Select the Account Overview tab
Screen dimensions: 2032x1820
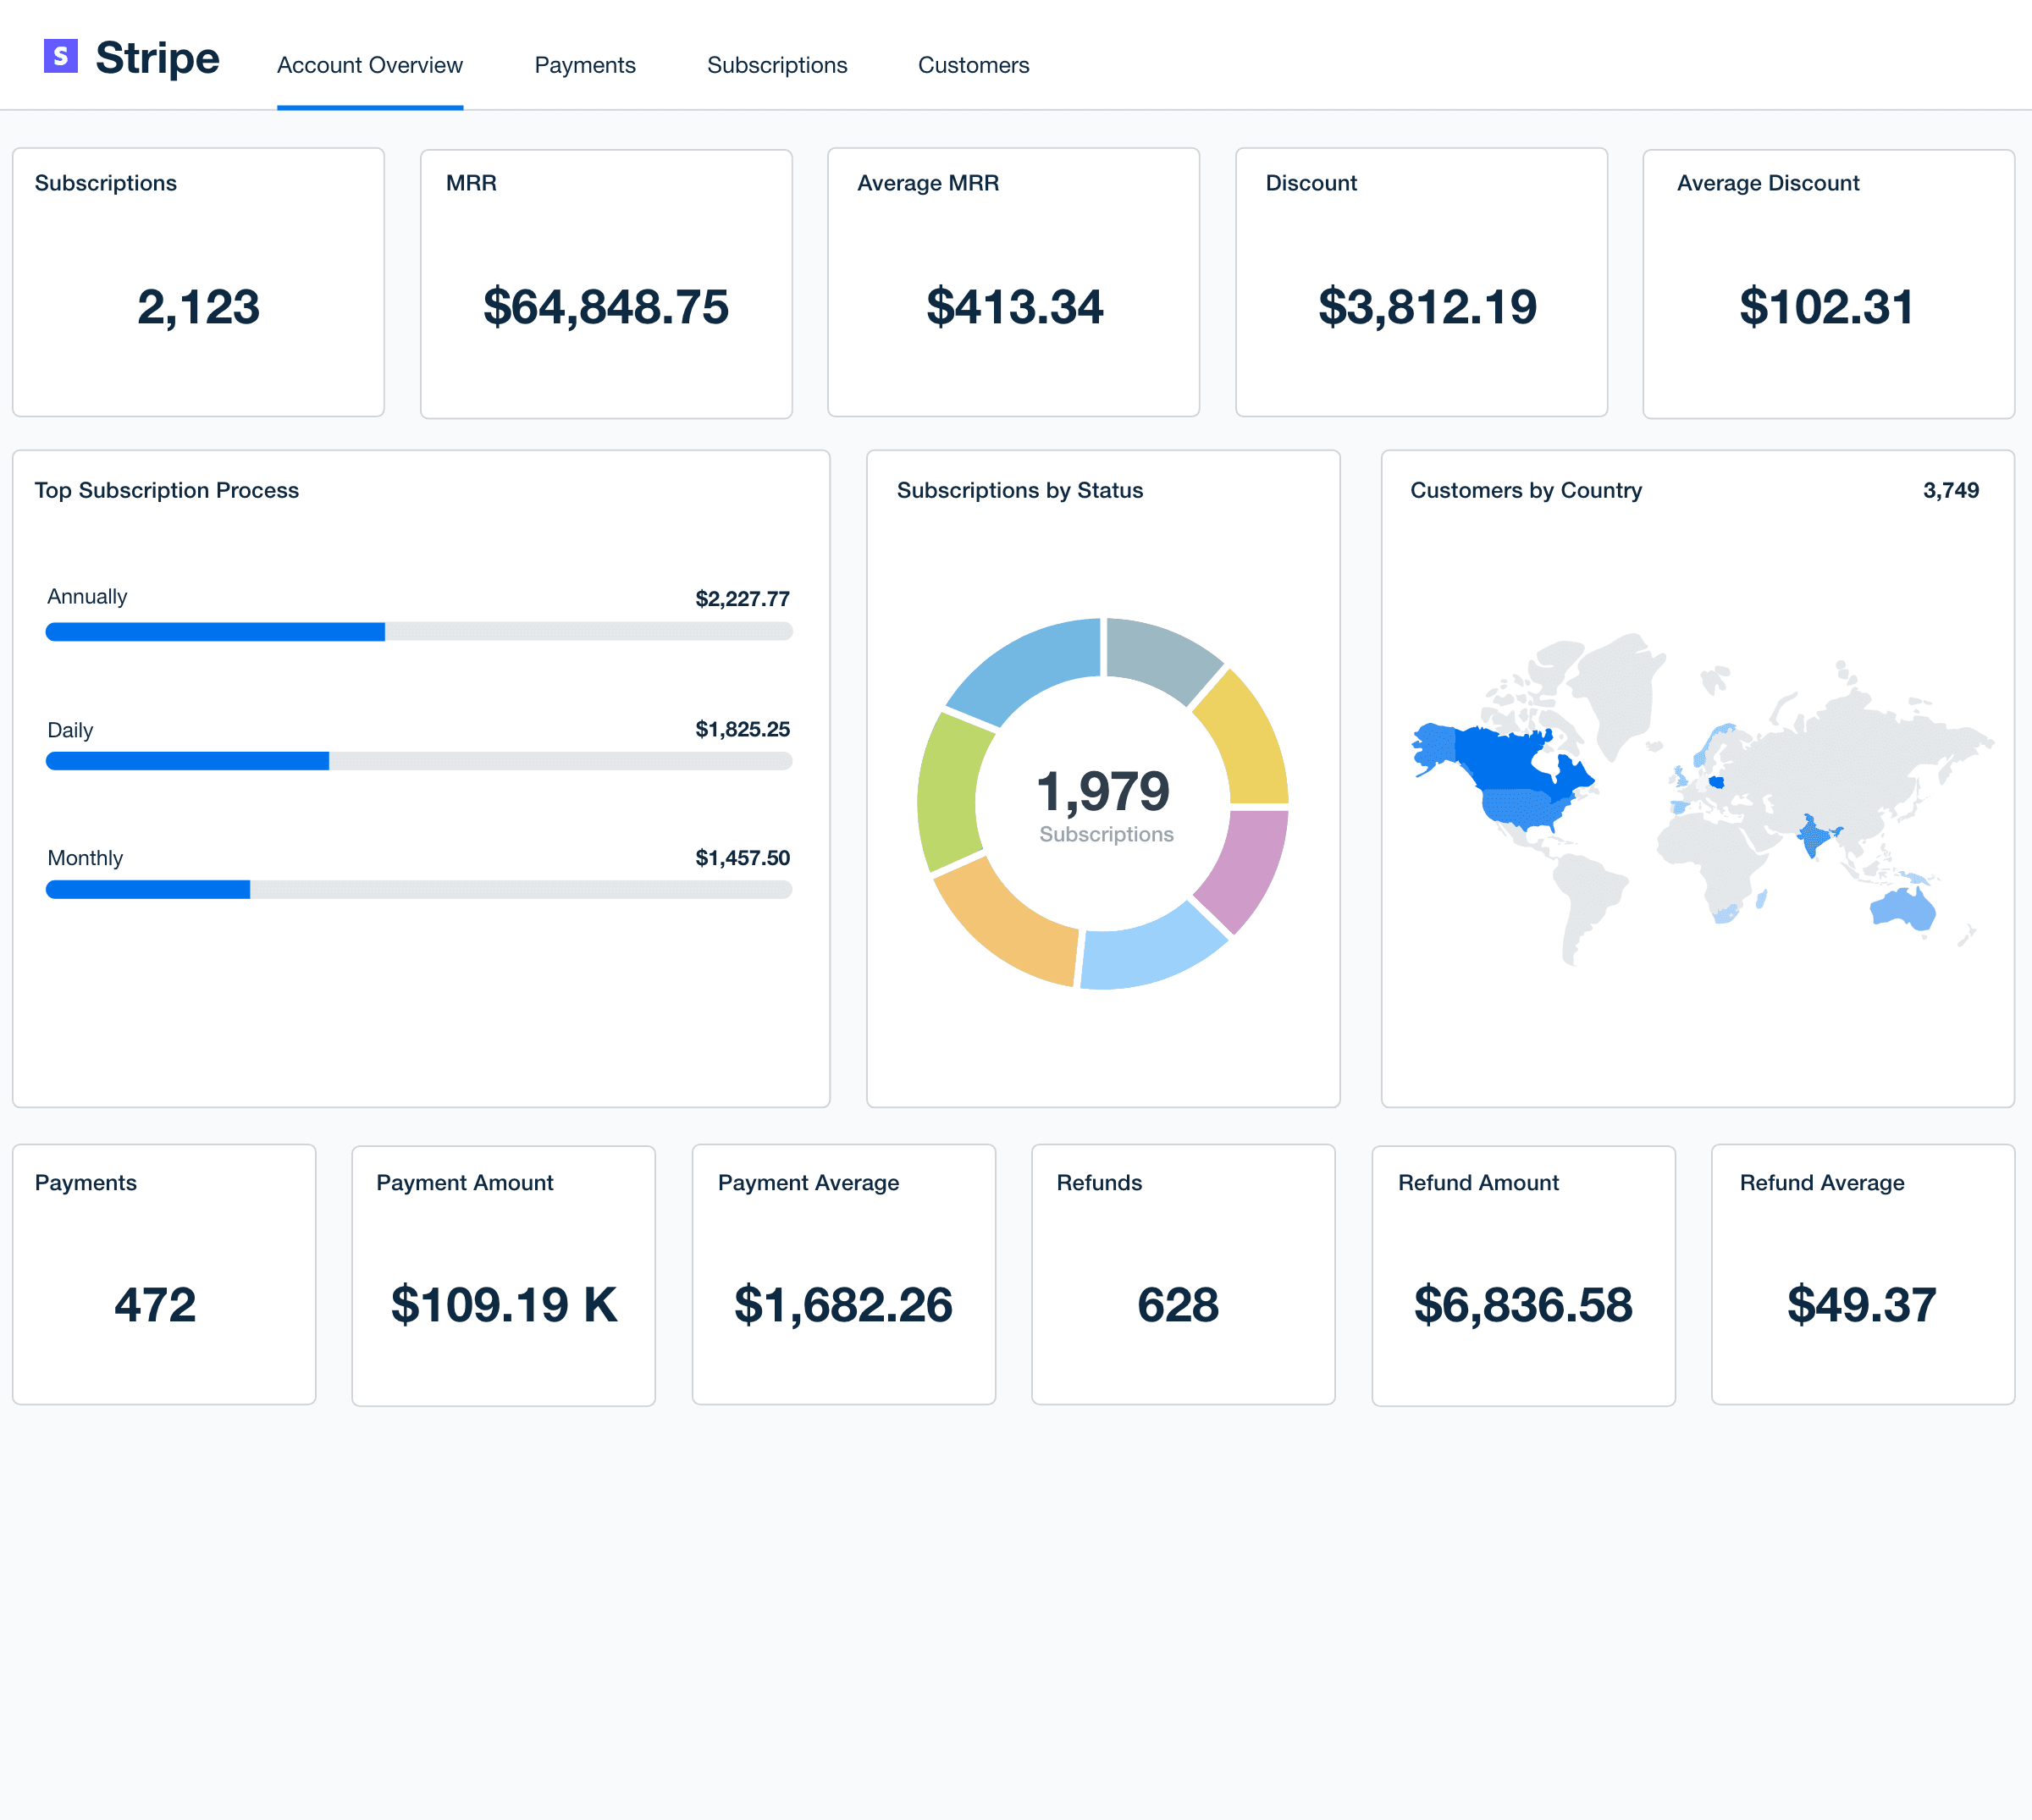(369, 65)
